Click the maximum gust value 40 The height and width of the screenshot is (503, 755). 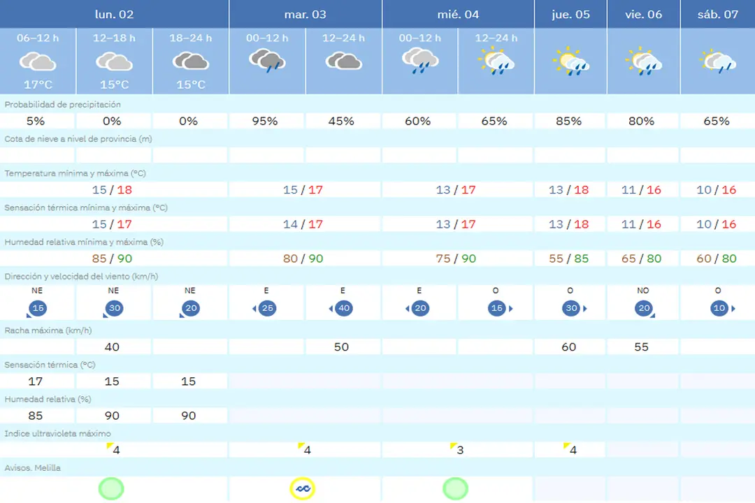coord(112,347)
